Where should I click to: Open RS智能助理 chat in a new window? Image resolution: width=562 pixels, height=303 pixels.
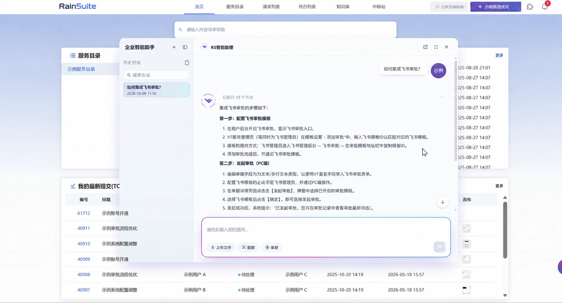point(425,47)
